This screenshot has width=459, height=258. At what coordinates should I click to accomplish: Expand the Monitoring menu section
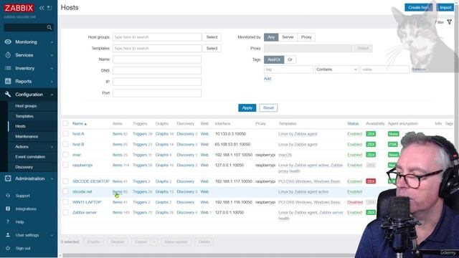click(52, 42)
